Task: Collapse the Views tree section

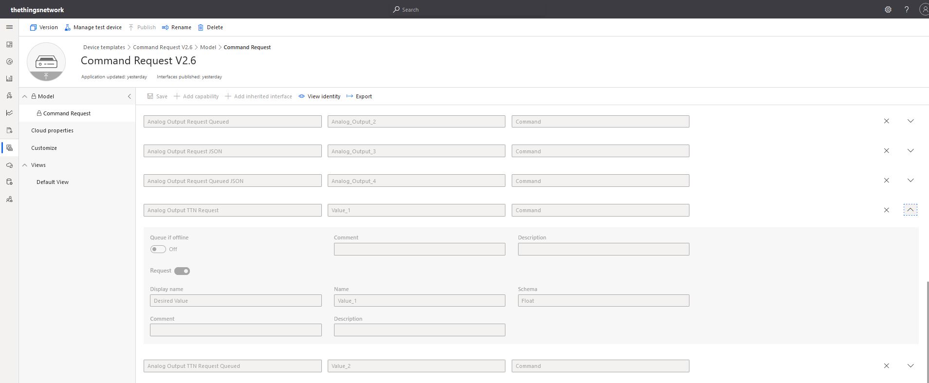Action: (25, 165)
